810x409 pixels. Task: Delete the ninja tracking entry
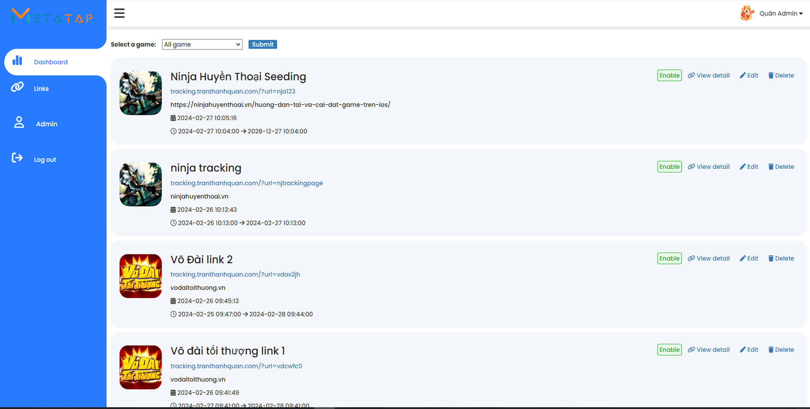click(781, 167)
